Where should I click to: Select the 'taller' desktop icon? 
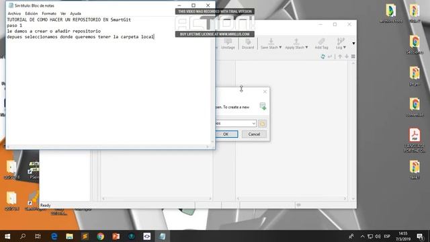pyautogui.click(x=415, y=170)
